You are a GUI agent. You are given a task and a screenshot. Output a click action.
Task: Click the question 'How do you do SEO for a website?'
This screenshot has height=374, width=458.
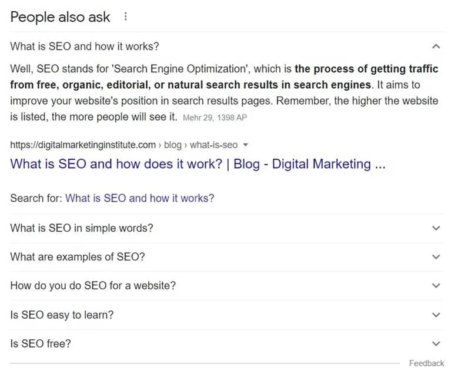click(x=93, y=285)
